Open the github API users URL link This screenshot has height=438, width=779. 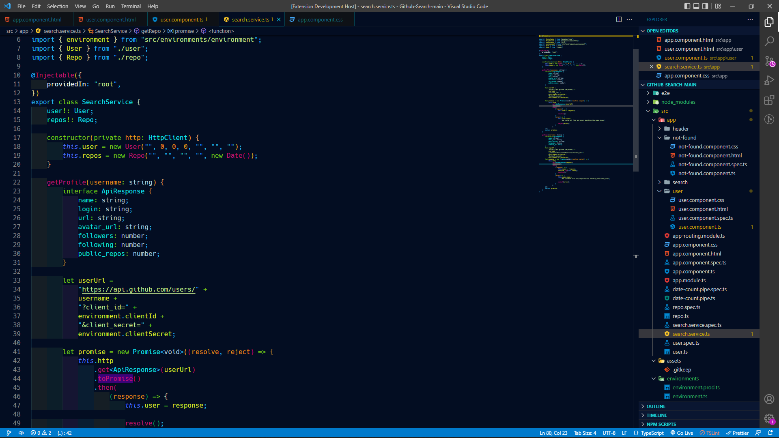(138, 290)
